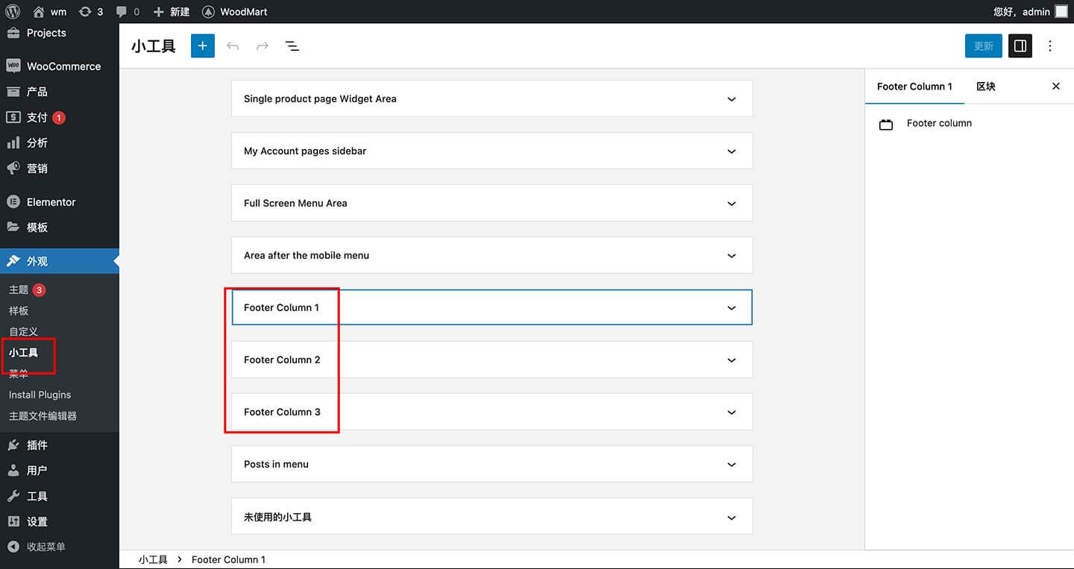1074x569 pixels.
Task: Open Projects in the sidebar
Action: click(x=46, y=33)
